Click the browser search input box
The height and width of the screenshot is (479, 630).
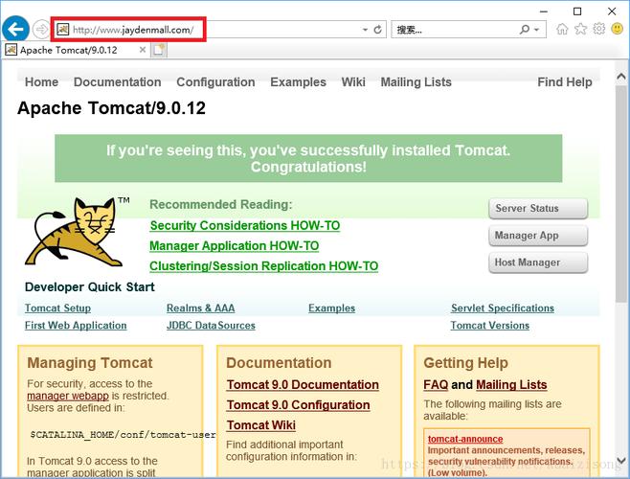coord(455,30)
